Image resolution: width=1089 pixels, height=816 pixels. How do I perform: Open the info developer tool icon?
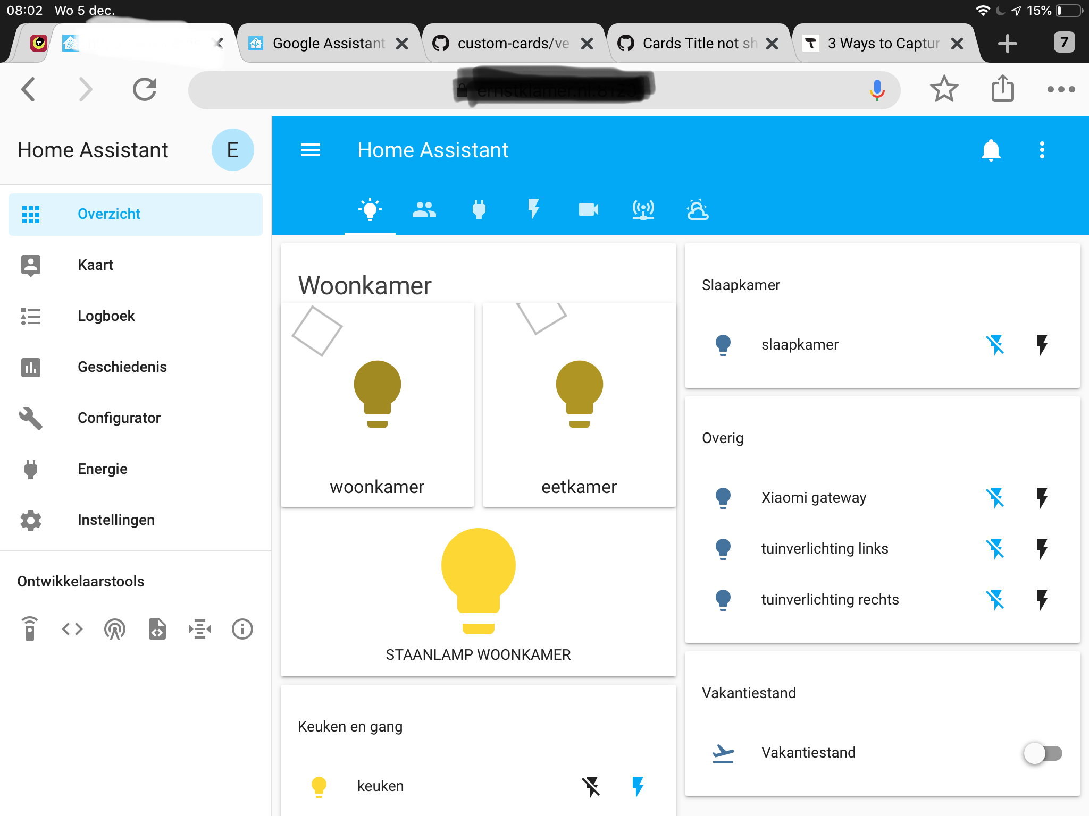pos(242,630)
